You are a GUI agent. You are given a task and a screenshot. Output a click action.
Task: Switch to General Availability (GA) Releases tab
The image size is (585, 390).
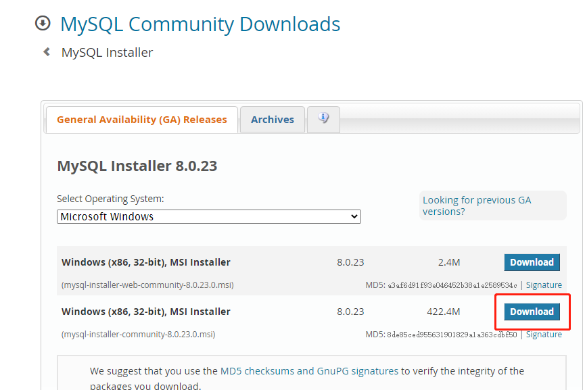click(x=142, y=120)
